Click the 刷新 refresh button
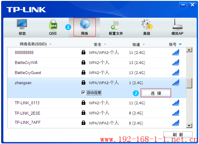 click(178, 135)
